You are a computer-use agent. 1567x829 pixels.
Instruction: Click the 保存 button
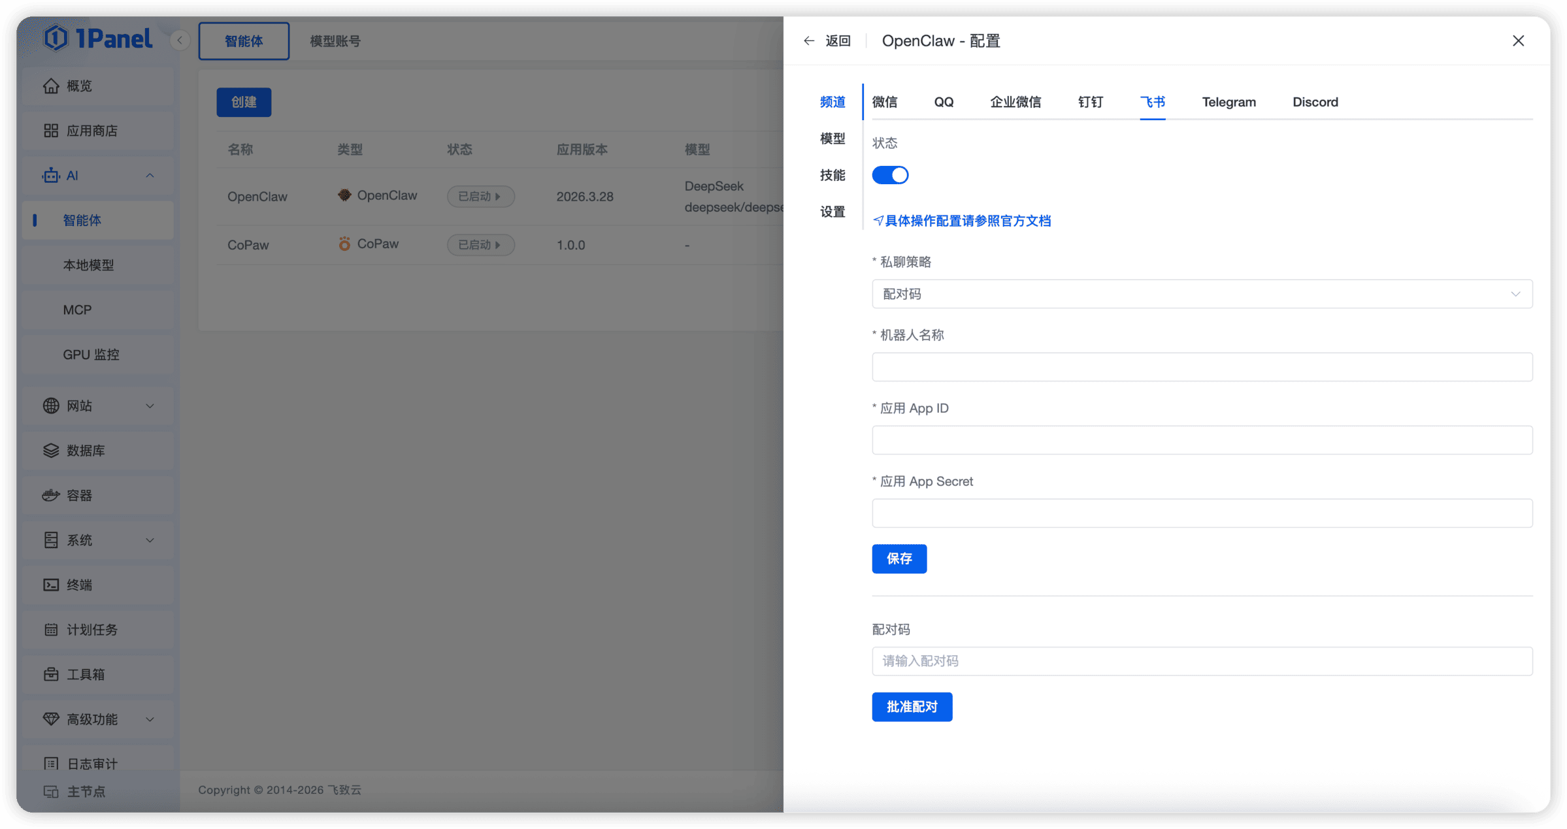pyautogui.click(x=899, y=559)
